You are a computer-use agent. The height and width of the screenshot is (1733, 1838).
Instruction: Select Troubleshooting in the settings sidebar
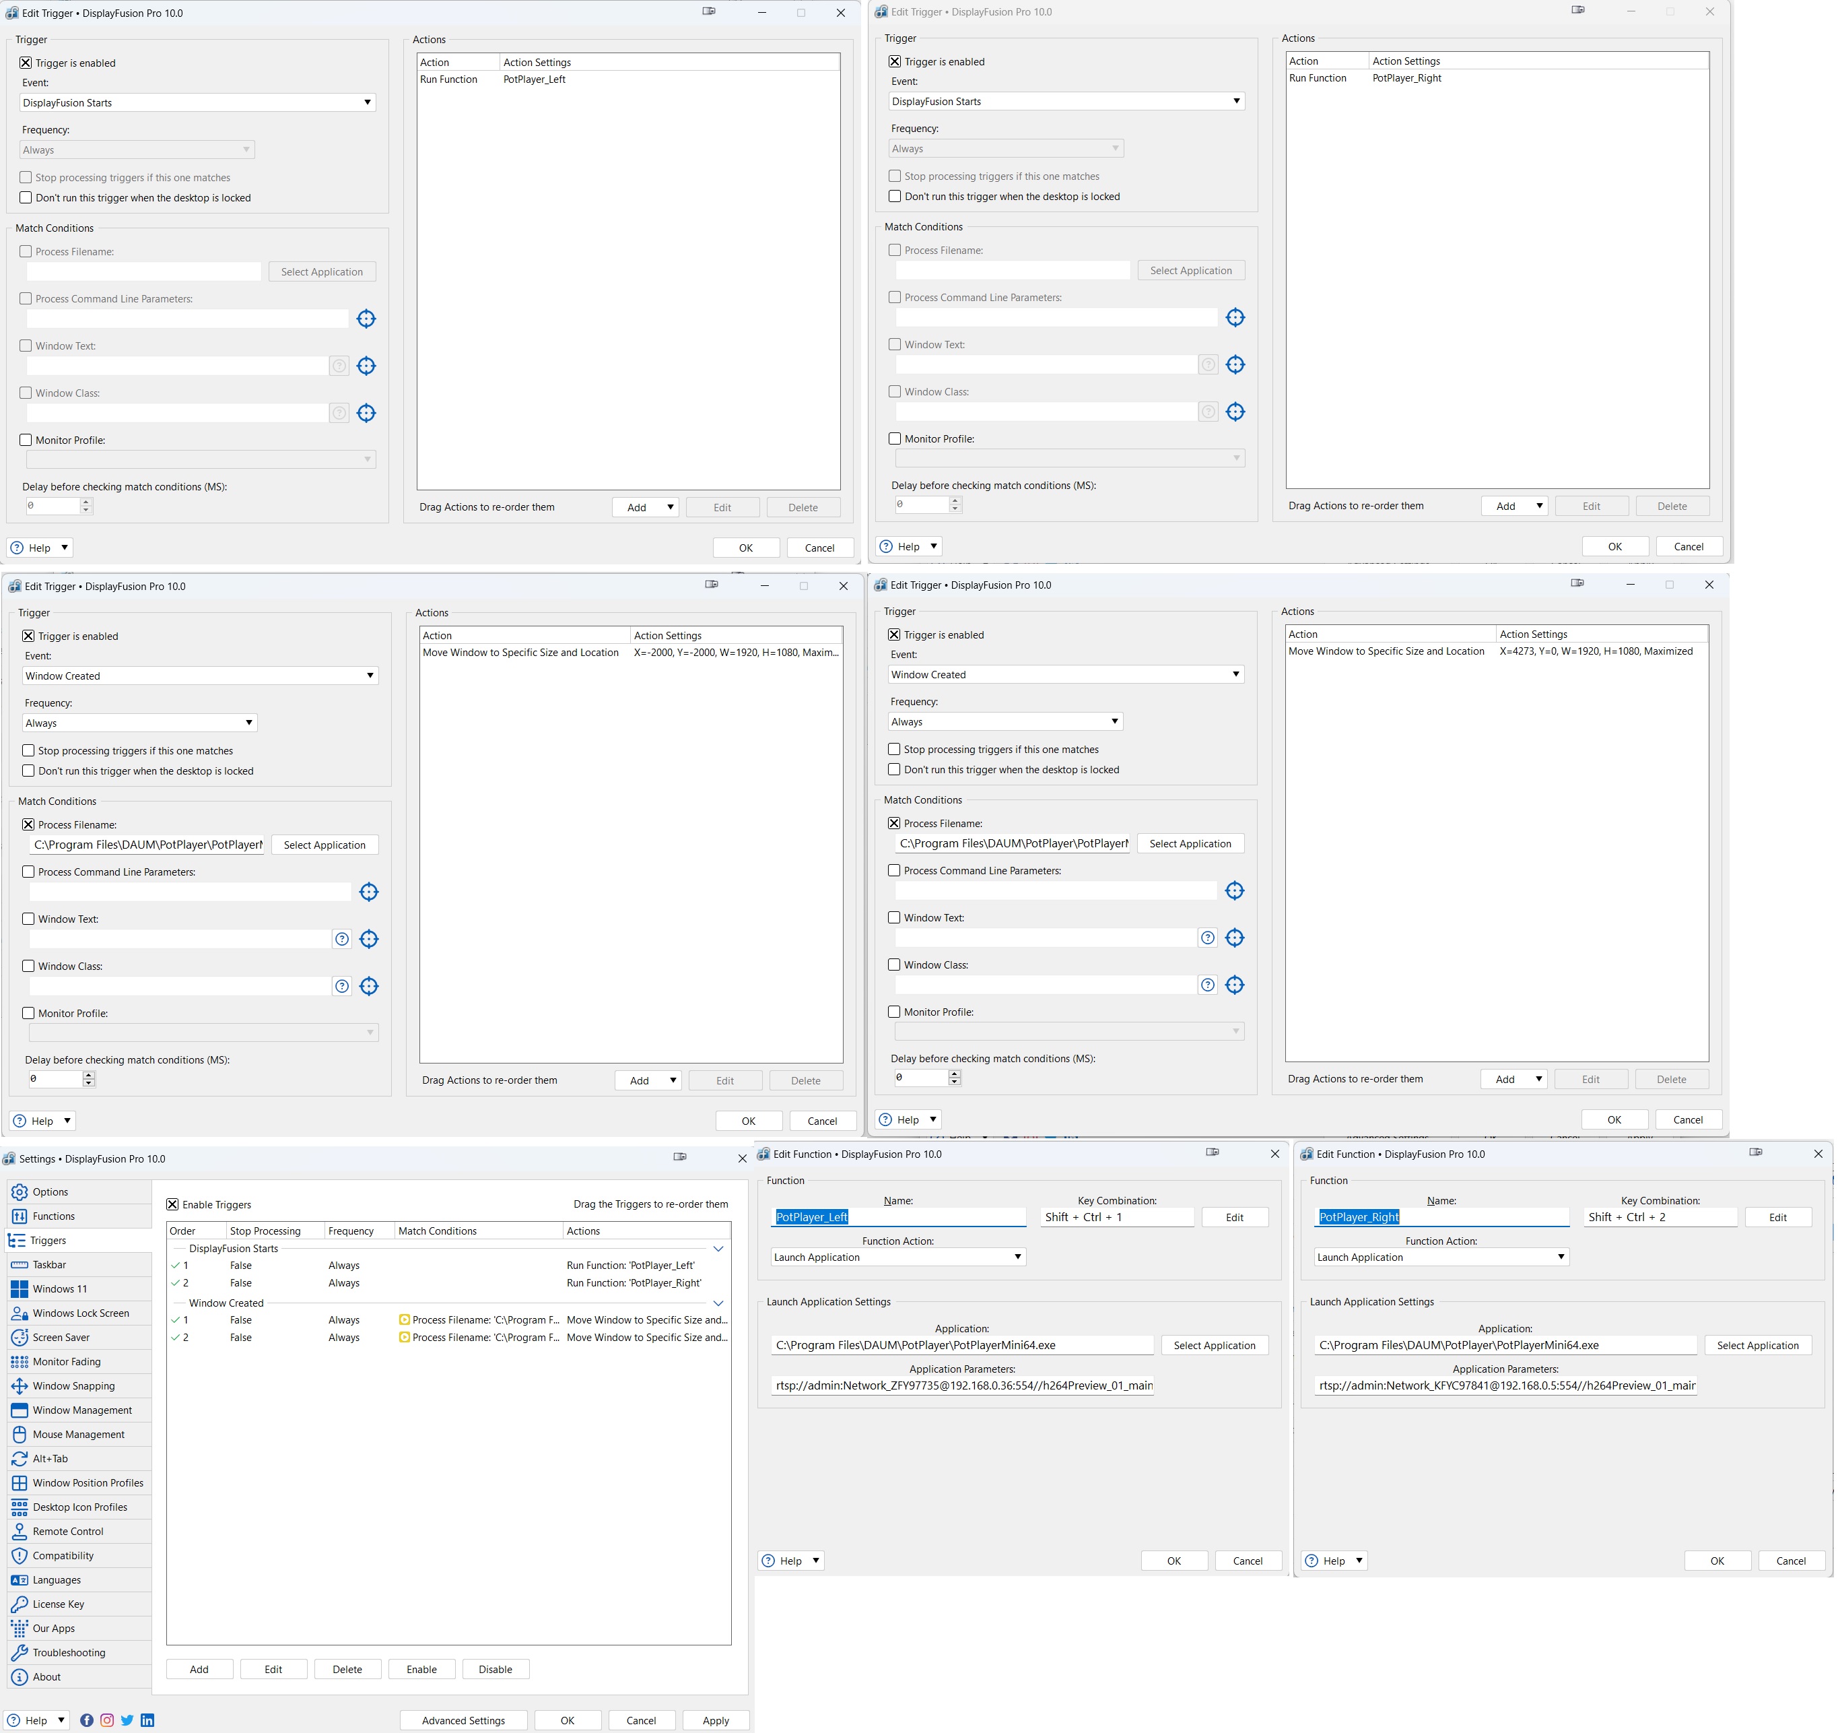coord(69,1653)
